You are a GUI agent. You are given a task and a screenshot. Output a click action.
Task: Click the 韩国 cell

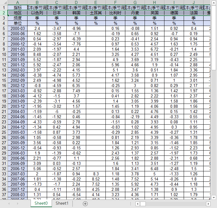pyautogui.click(x=76, y=13)
